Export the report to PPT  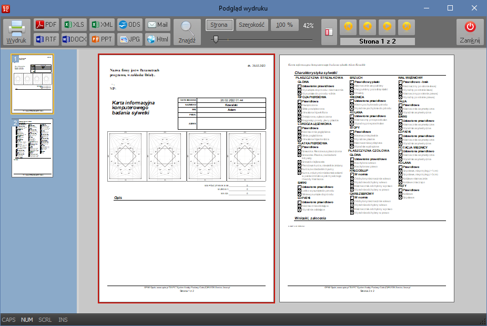[x=102, y=39]
